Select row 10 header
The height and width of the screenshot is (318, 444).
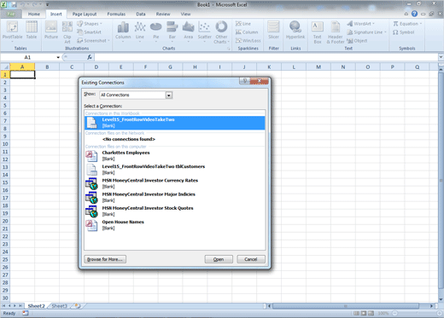point(5,144)
